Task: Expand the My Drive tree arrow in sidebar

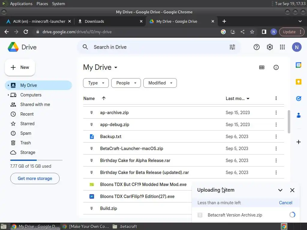Action: click(8, 85)
